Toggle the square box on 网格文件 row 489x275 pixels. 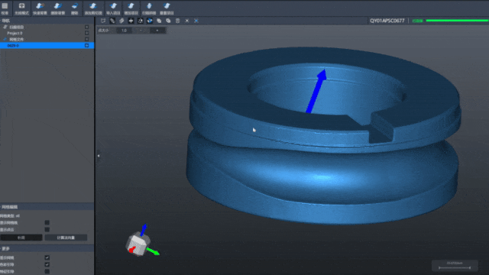coord(86,39)
